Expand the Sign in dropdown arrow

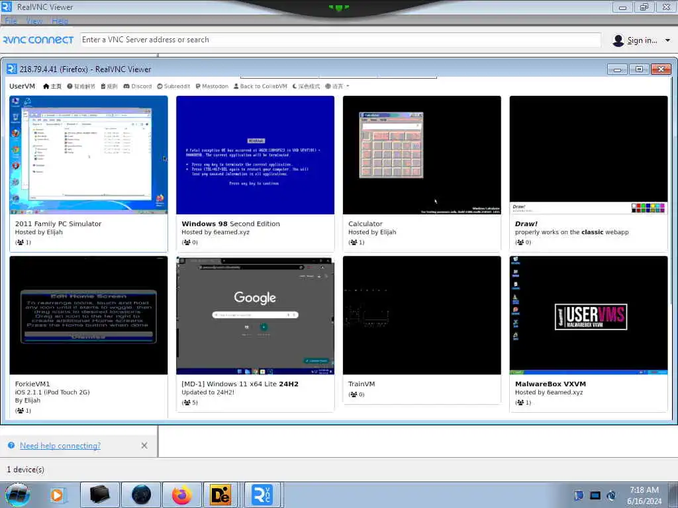coord(667,40)
